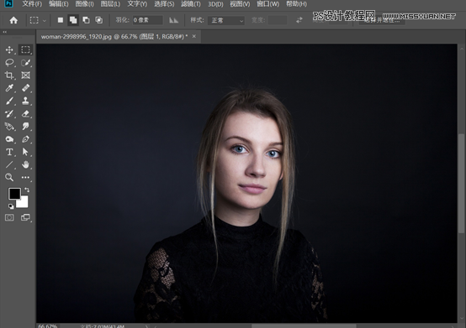Select the Move tool

9,49
